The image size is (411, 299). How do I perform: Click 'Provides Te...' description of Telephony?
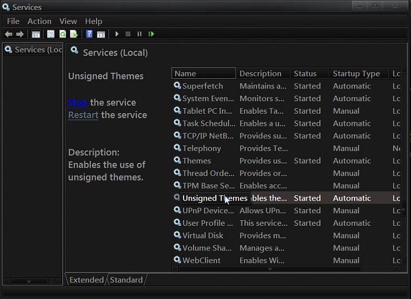click(264, 149)
